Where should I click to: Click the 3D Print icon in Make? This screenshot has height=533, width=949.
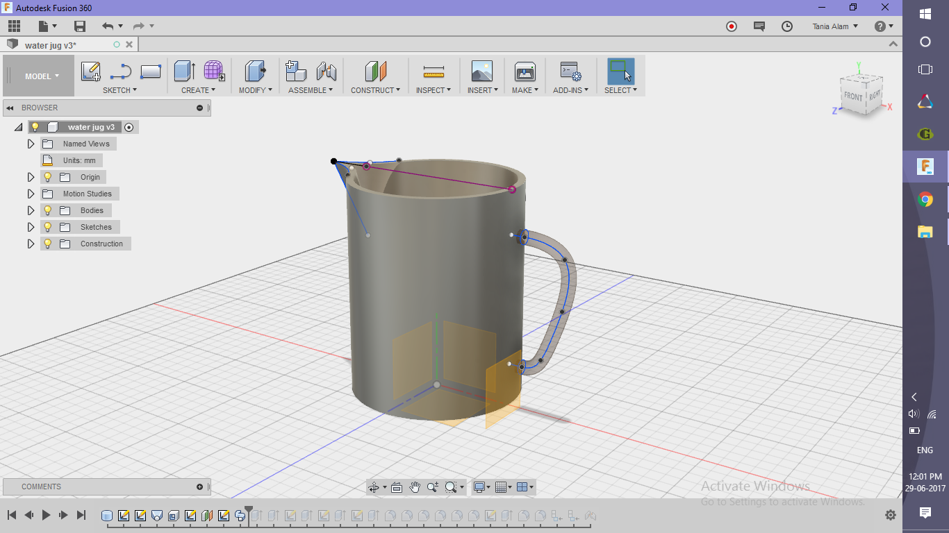click(x=525, y=71)
